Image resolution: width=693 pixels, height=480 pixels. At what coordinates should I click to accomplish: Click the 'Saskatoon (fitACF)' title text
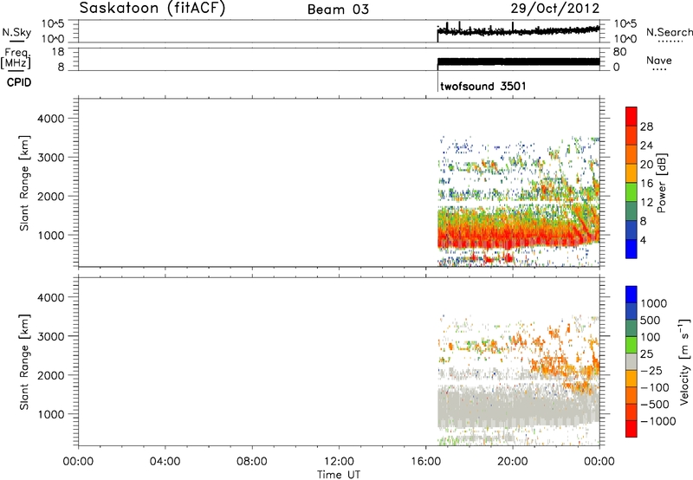click(152, 9)
